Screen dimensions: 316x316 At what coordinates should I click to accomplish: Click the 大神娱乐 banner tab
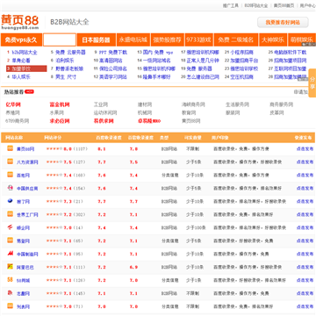point(273,39)
